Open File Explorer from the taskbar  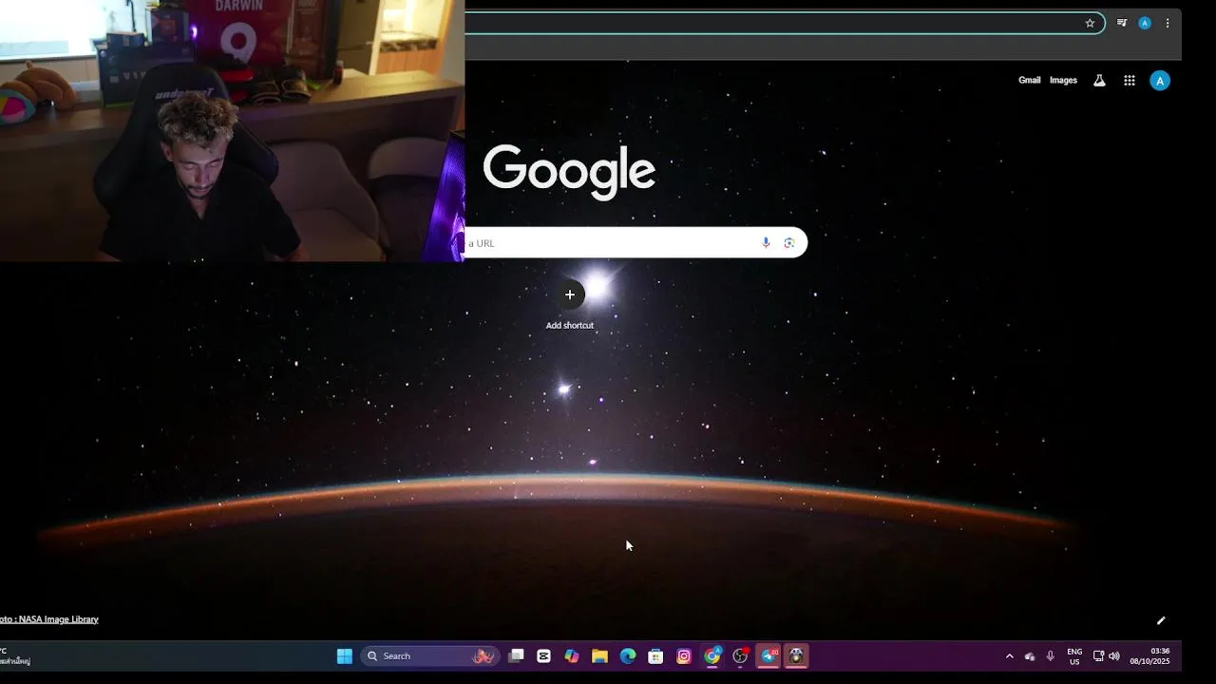tap(599, 655)
